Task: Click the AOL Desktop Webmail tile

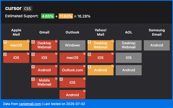Action: click(129, 45)
